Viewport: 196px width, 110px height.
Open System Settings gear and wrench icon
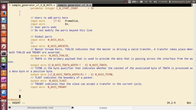(4, 47)
